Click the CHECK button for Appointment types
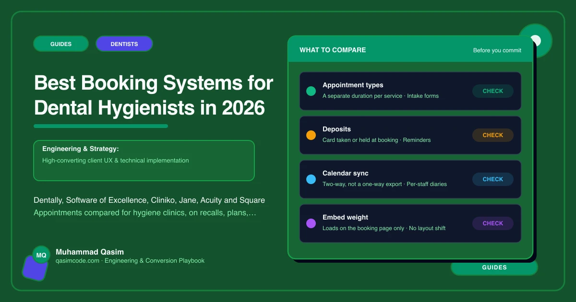The height and width of the screenshot is (302, 576). 493,91
